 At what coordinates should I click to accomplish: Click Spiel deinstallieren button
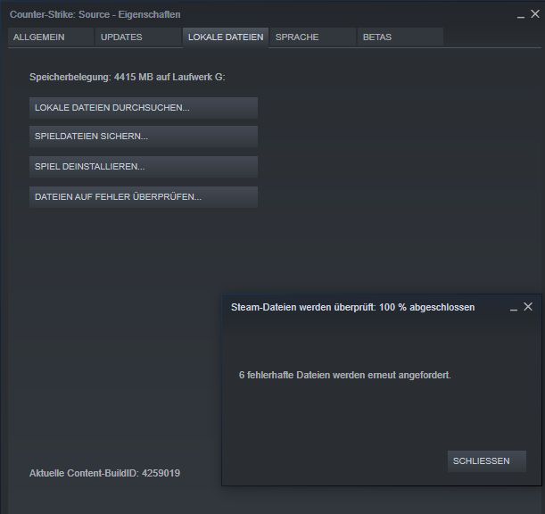click(144, 167)
